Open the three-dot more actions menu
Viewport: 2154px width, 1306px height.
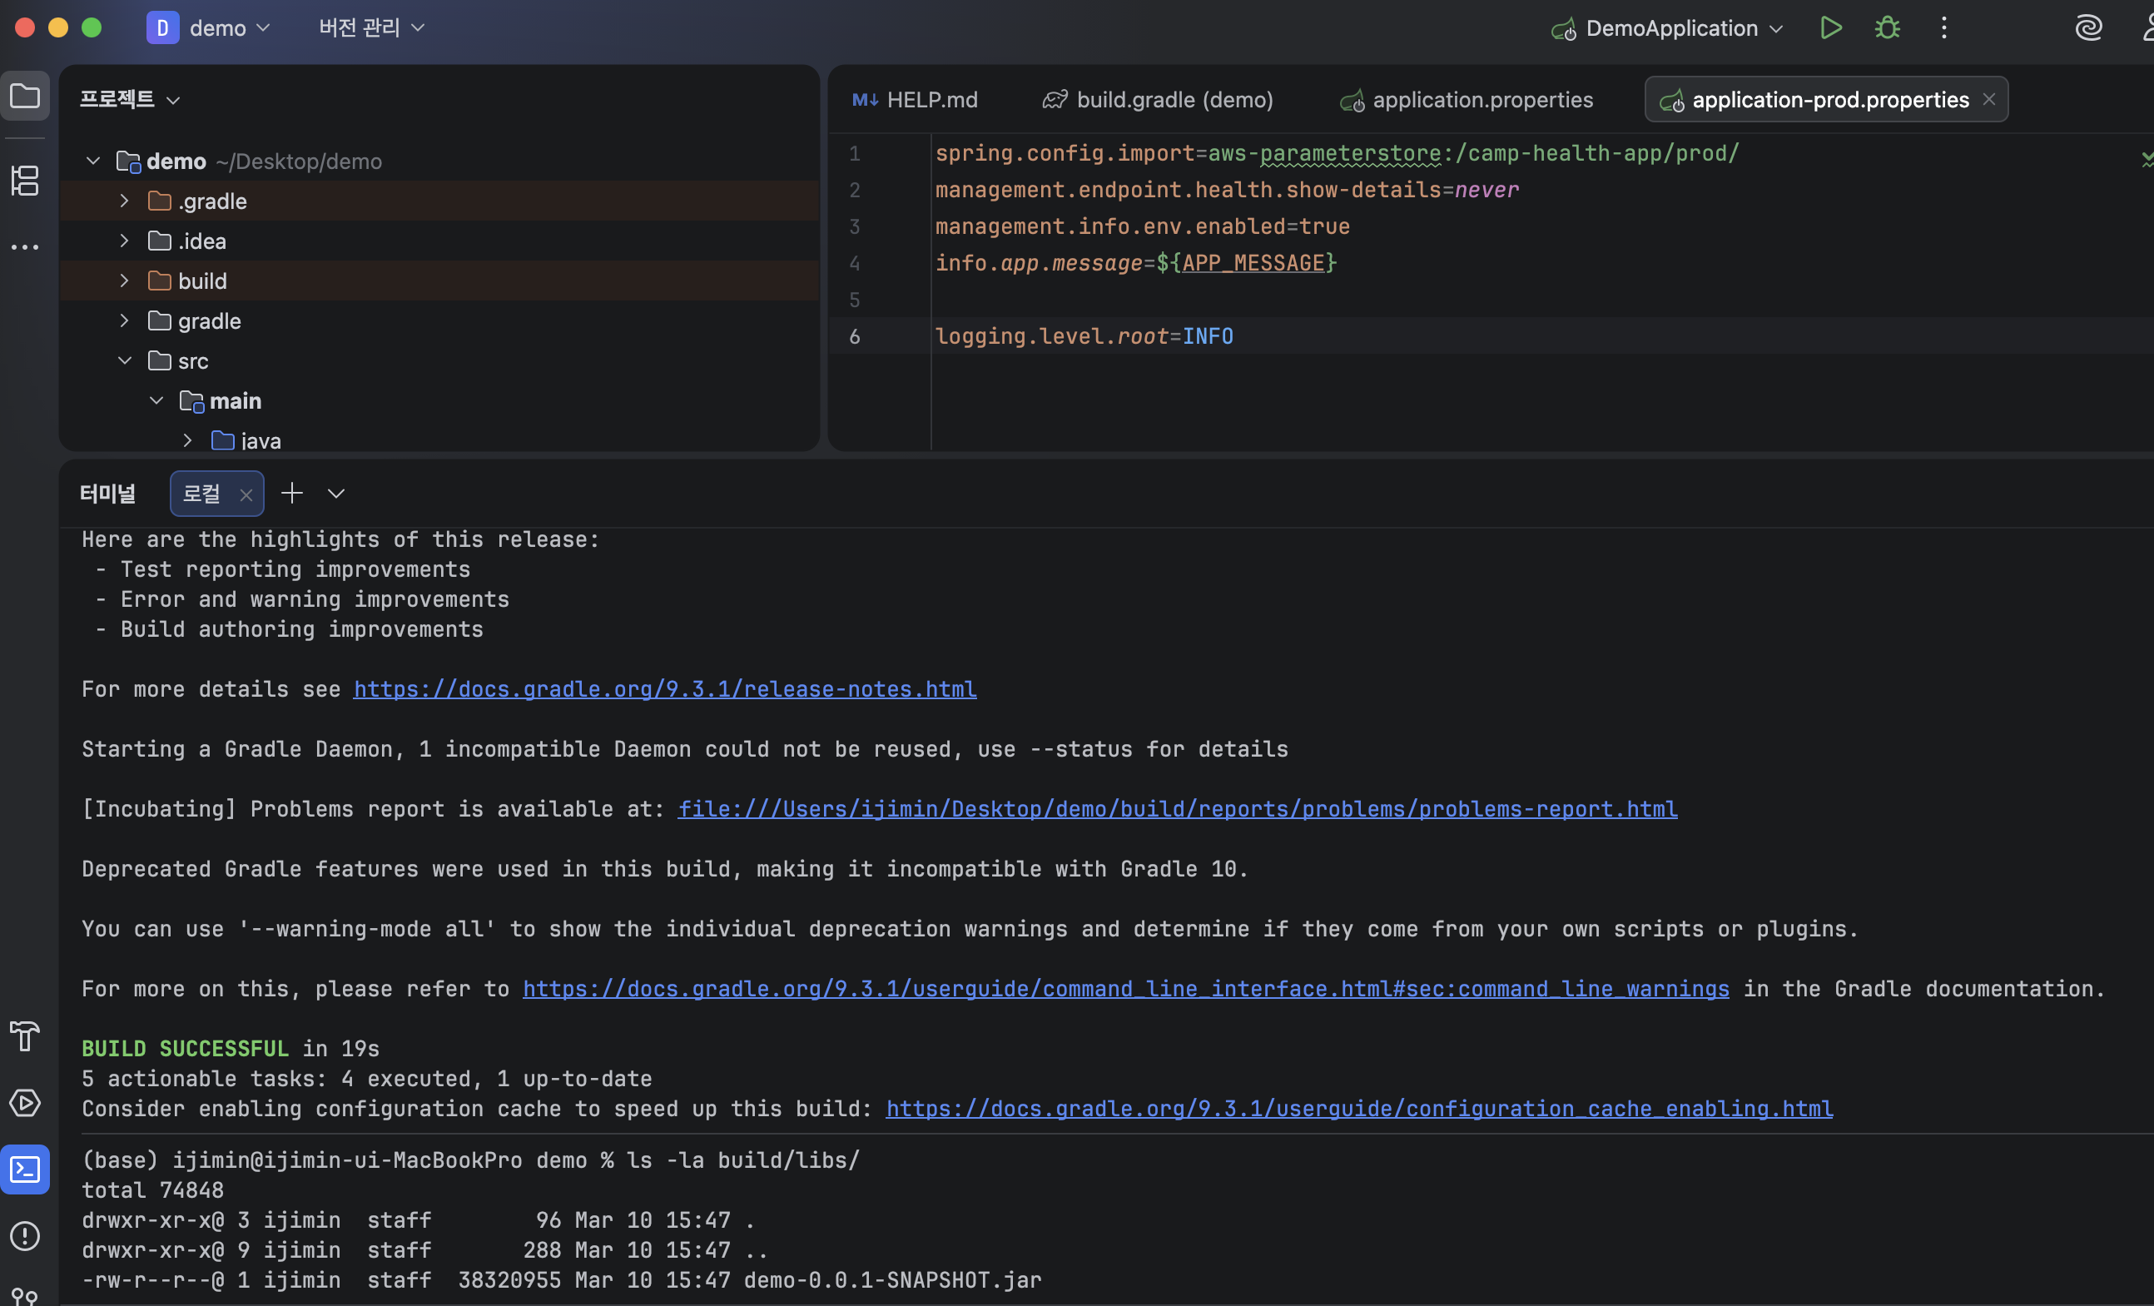[x=1944, y=28]
